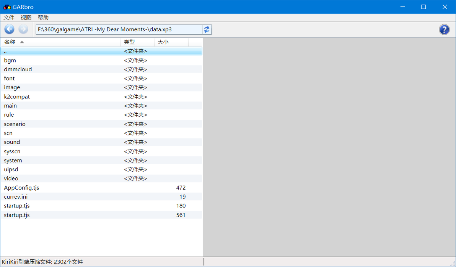
Task: Open the 帮助 menu
Action: tap(43, 18)
